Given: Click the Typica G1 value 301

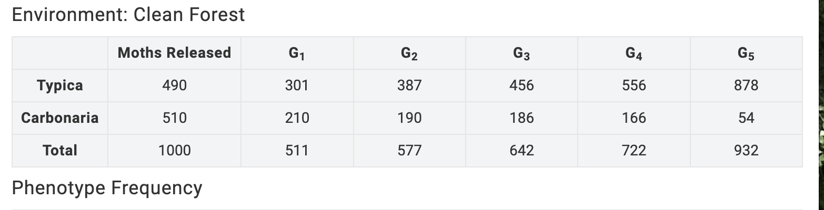Looking at the screenshot, I should coord(297,86).
